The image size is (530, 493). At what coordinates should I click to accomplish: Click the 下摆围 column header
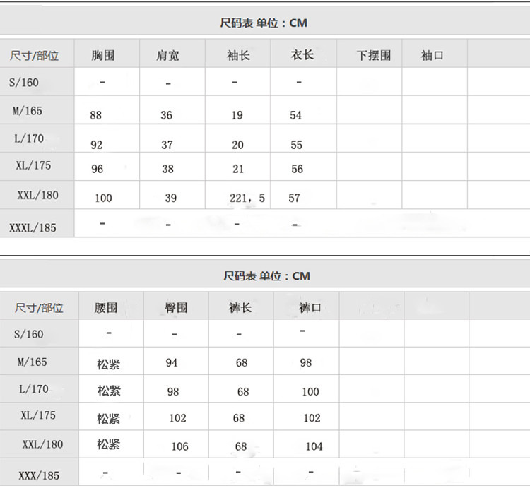(x=374, y=55)
